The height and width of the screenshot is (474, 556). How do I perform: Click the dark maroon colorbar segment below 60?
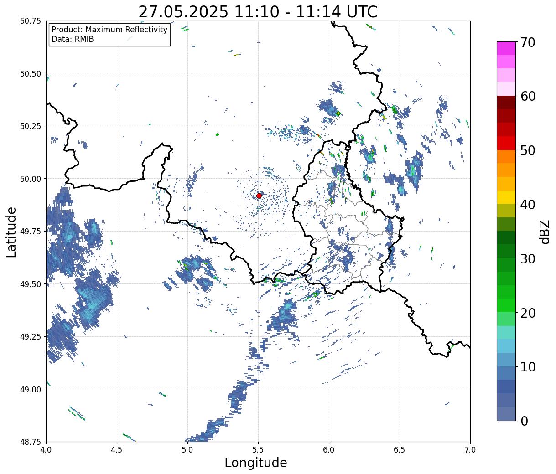(506, 103)
